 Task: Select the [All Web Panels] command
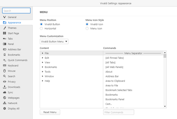114,67
